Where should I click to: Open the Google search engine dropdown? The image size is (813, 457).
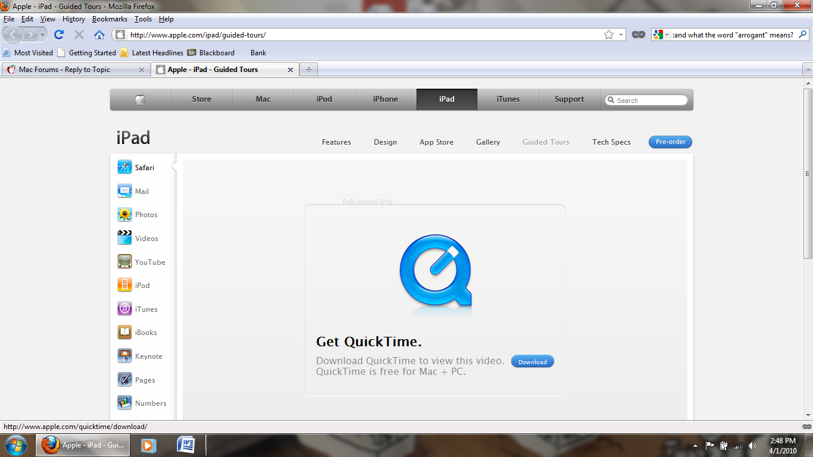point(661,35)
